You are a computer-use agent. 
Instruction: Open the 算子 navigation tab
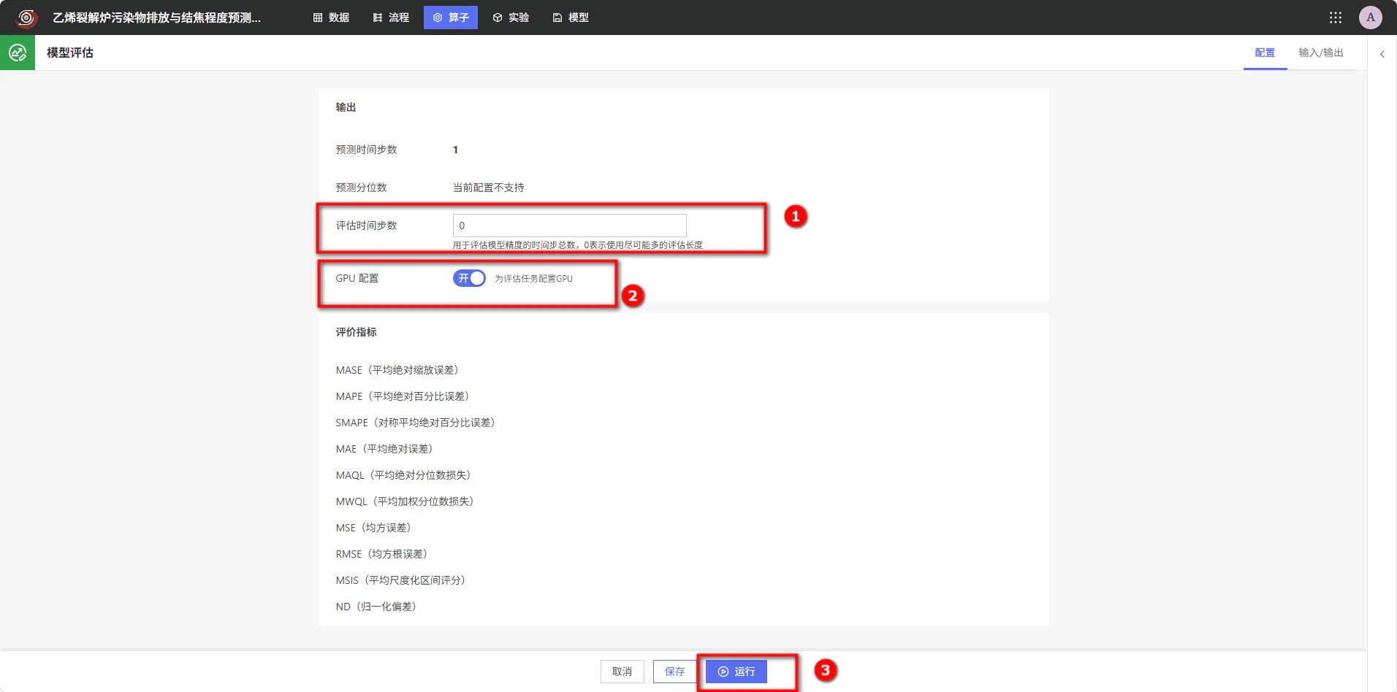[x=451, y=18]
